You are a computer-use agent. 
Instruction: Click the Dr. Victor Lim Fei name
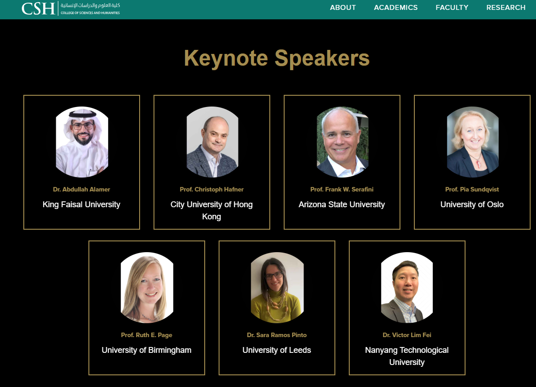click(x=407, y=335)
